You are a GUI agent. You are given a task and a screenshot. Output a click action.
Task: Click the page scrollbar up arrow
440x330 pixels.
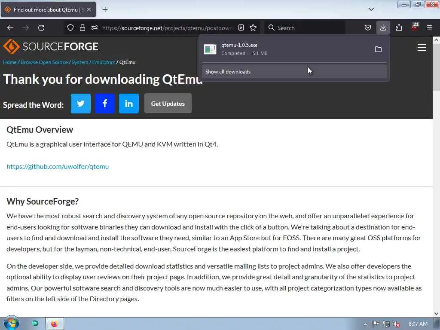click(436, 40)
